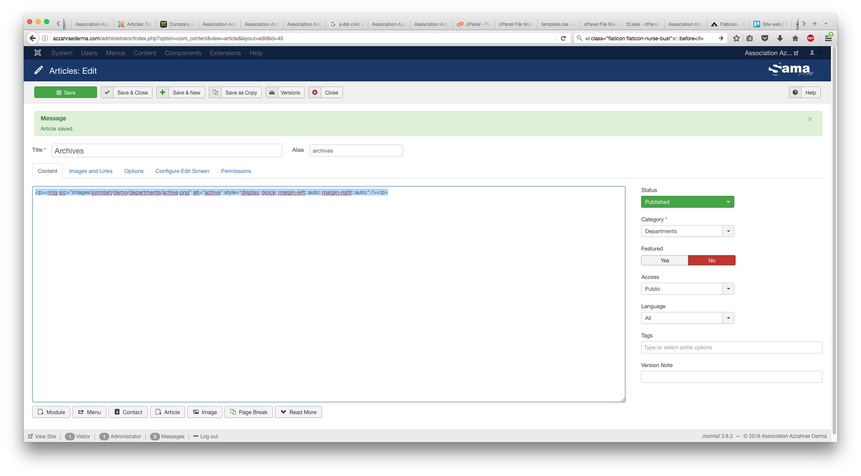Switch to the Images and Links tab

click(x=91, y=171)
